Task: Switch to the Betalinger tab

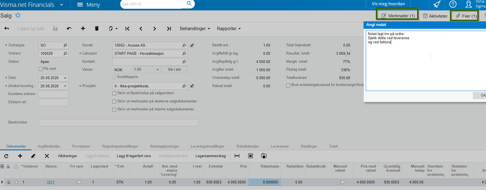Action: [309, 146]
